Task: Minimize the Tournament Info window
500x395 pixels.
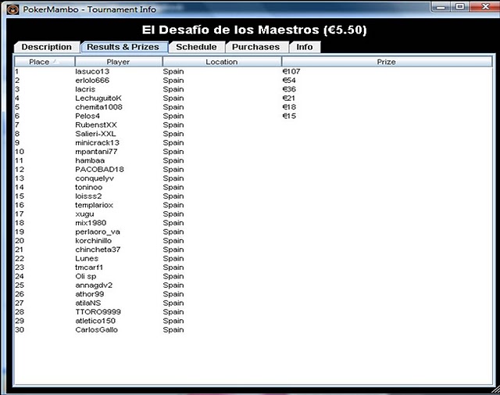Action: 441,7
